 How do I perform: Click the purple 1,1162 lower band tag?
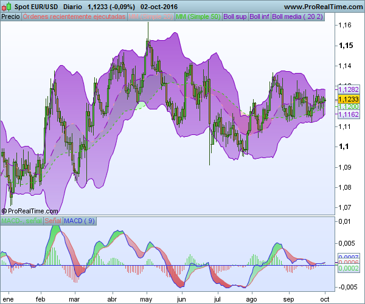tap(349, 114)
